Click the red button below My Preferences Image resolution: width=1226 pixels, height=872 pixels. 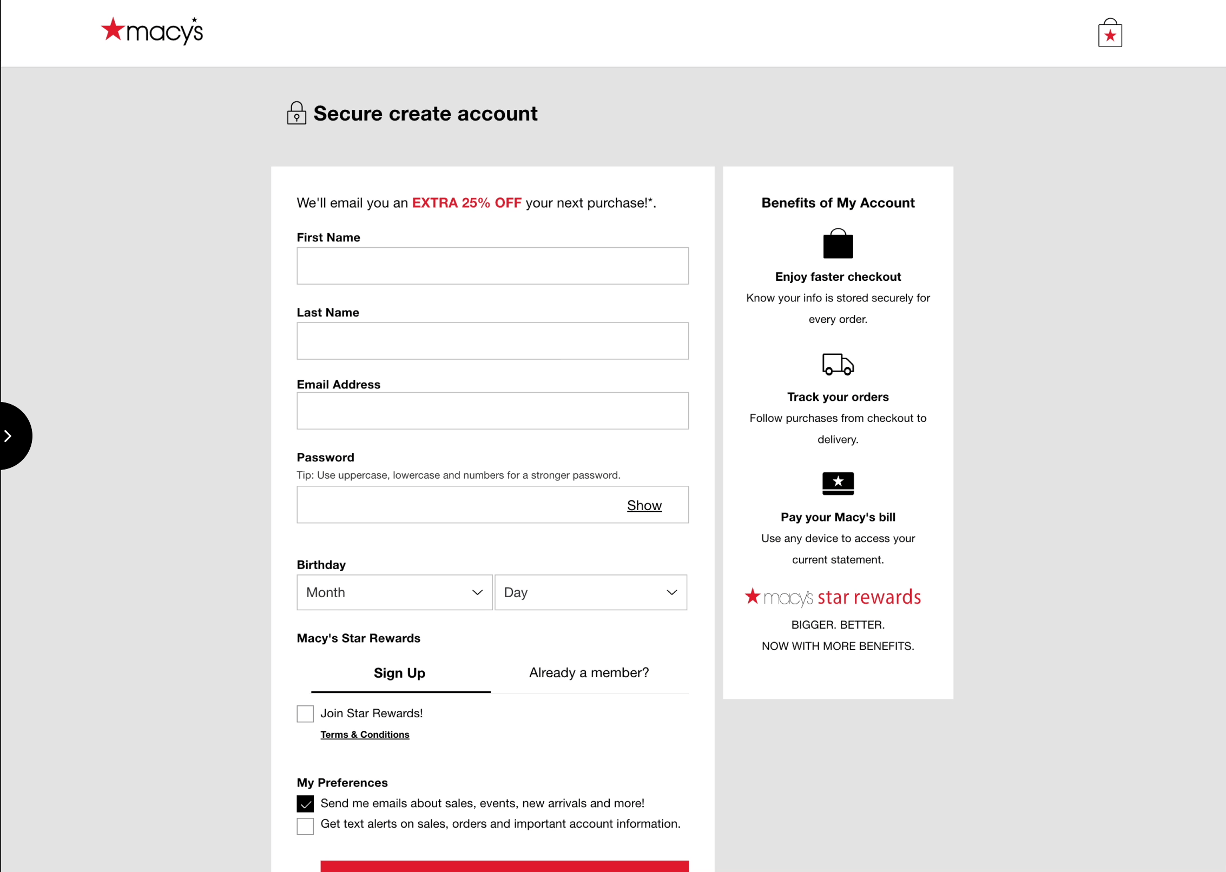coord(504,866)
